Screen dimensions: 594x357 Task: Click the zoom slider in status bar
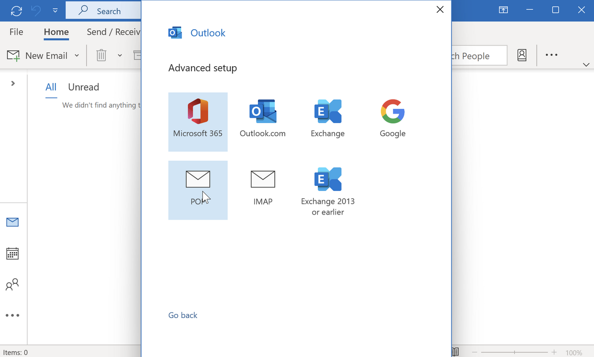(515, 353)
